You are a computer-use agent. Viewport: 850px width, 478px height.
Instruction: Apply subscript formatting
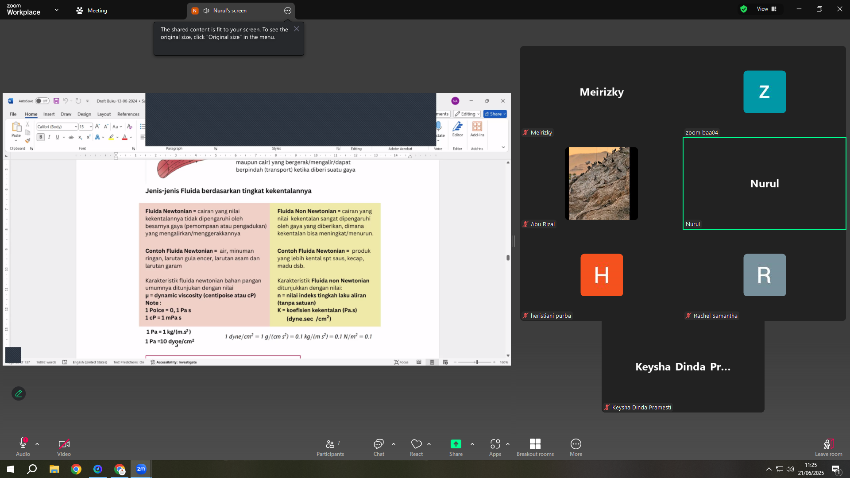[81, 137]
